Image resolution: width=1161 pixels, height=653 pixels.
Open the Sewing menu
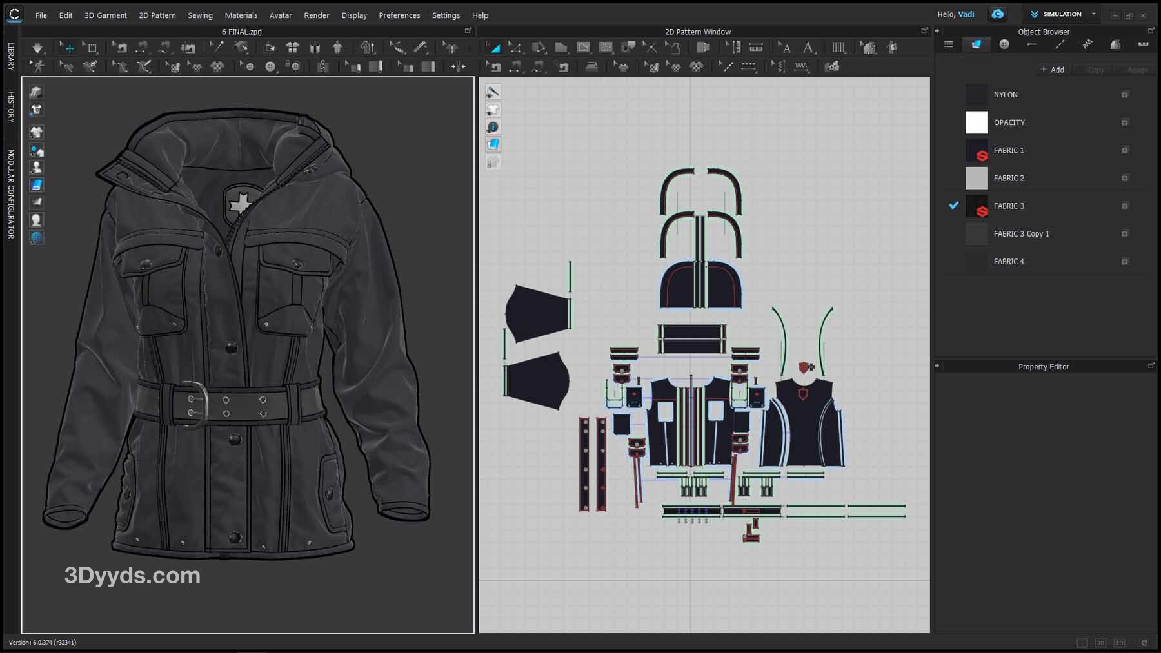[x=200, y=15]
